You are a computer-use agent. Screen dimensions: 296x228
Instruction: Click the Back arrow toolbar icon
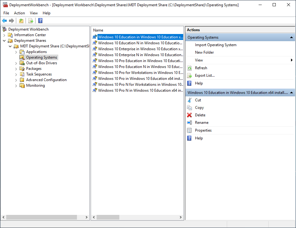(x=4, y=21)
